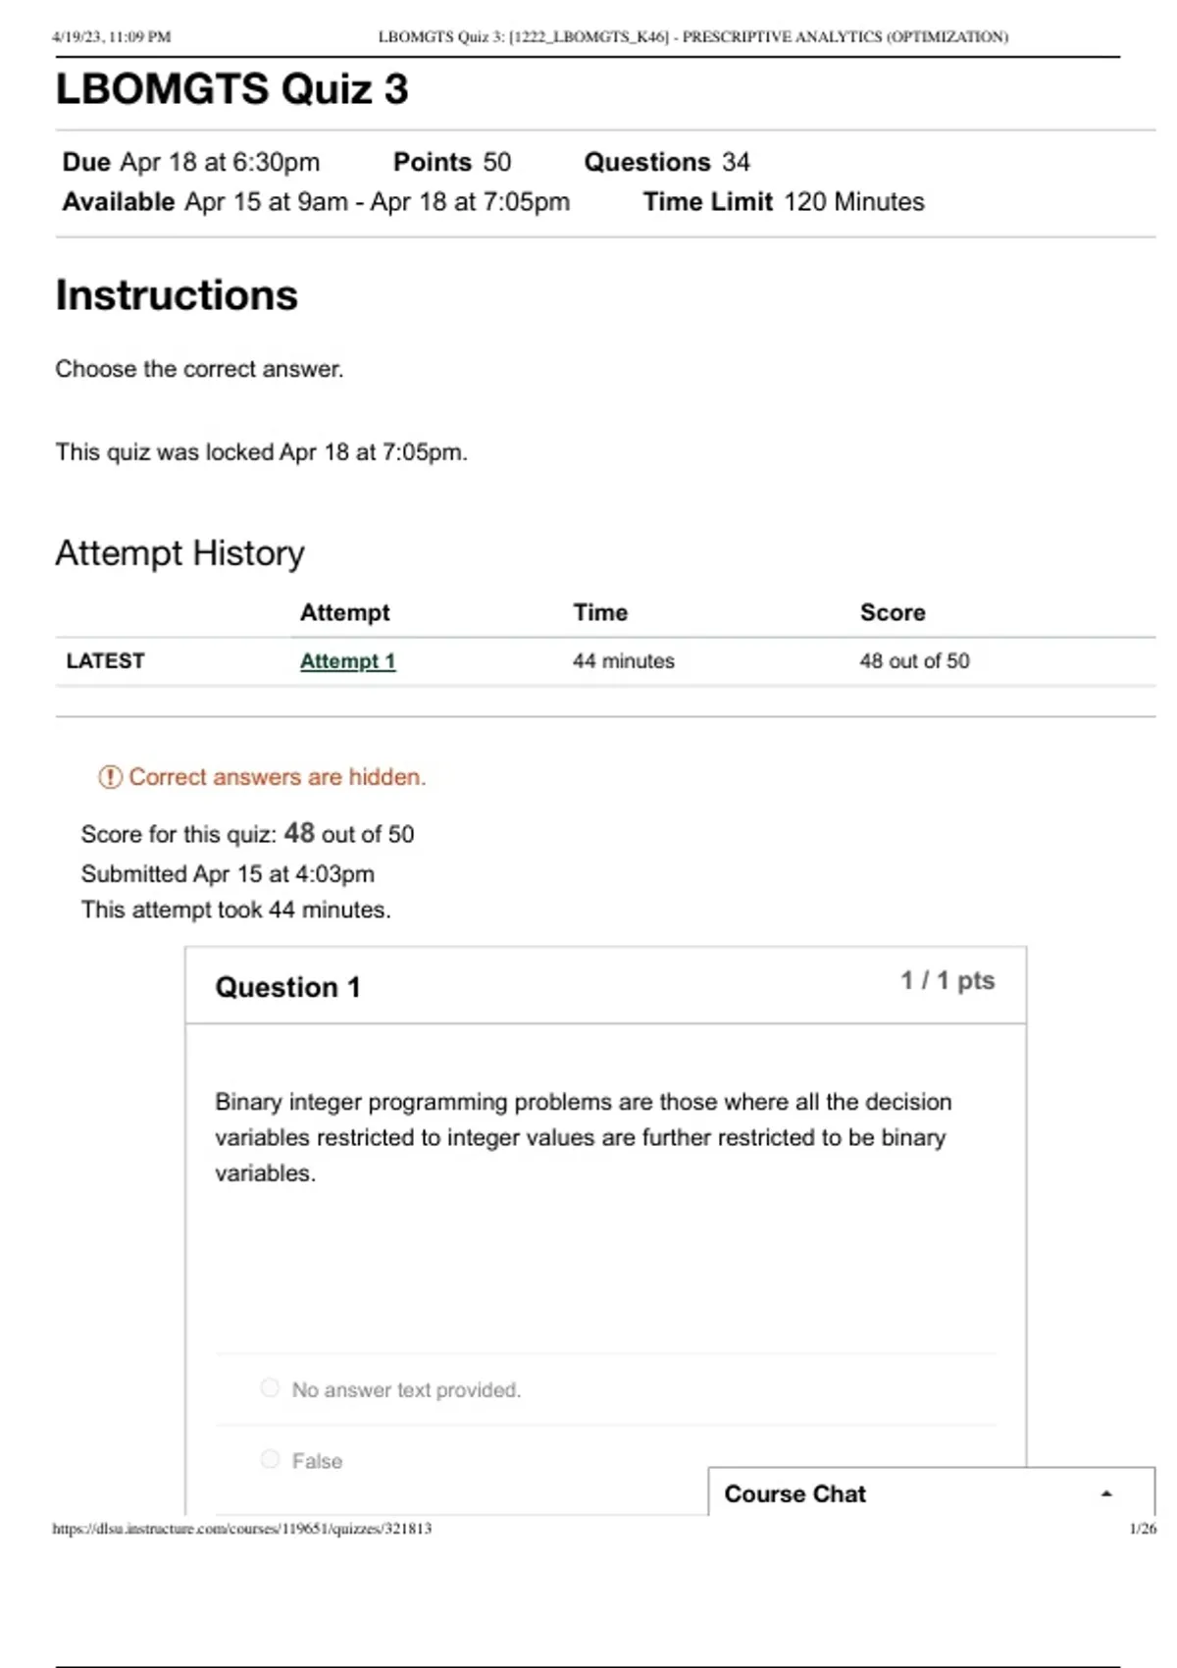Select the False radio button
This screenshot has width=1177, height=1668.
click(270, 1459)
